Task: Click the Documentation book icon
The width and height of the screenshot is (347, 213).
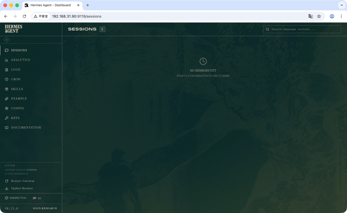Action: (7, 128)
